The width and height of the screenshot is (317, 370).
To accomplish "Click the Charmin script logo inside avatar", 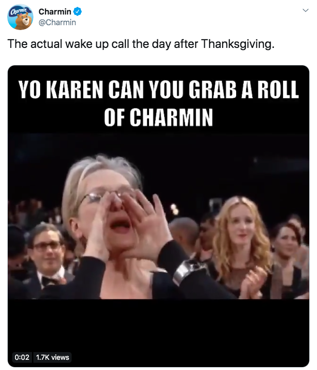I will 20,11.
